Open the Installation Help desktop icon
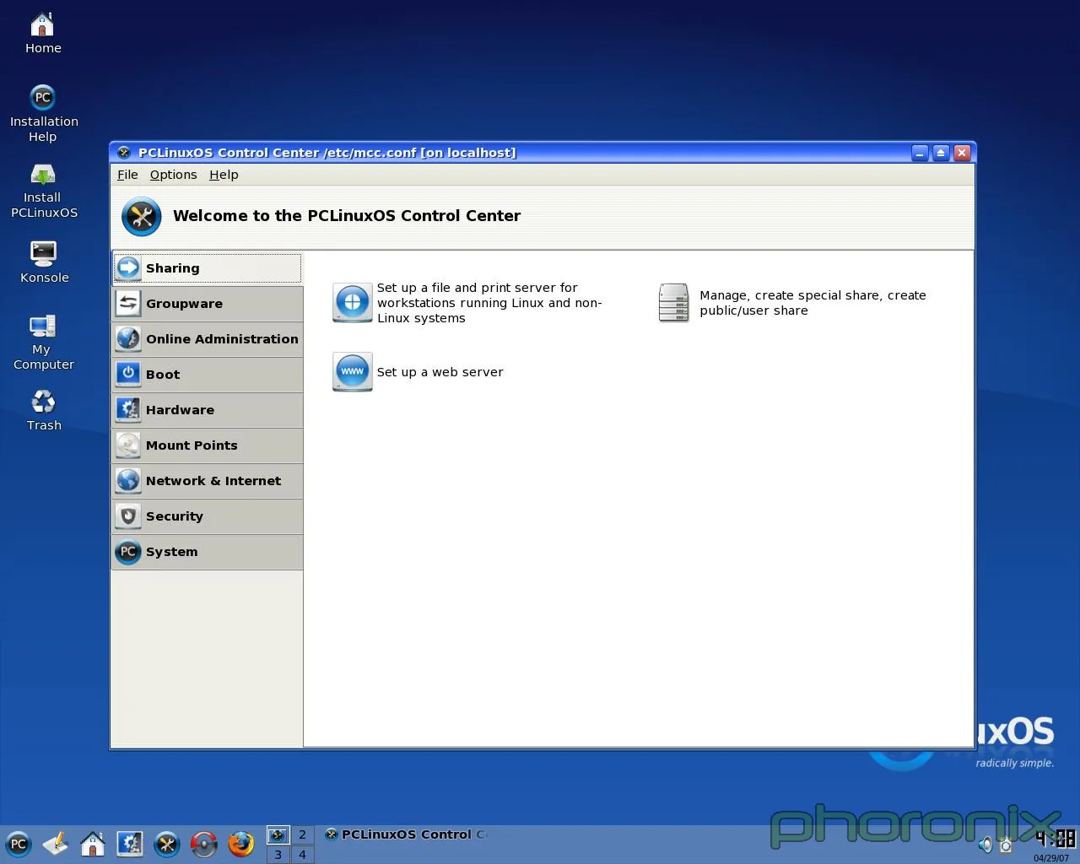This screenshot has width=1080, height=864. pyautogui.click(x=43, y=113)
